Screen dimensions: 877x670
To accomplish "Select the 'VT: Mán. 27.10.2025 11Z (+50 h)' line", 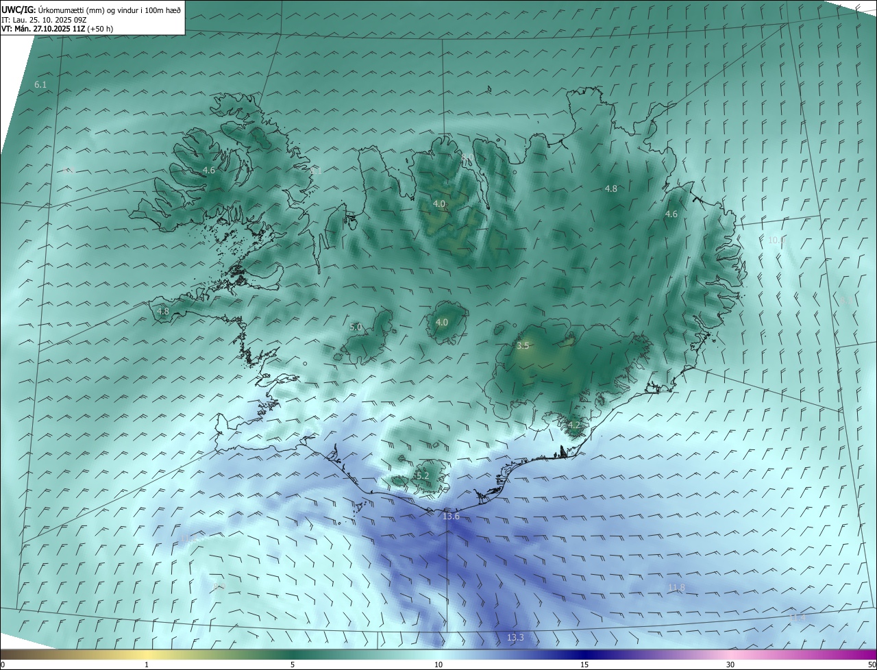I will tap(58, 29).
